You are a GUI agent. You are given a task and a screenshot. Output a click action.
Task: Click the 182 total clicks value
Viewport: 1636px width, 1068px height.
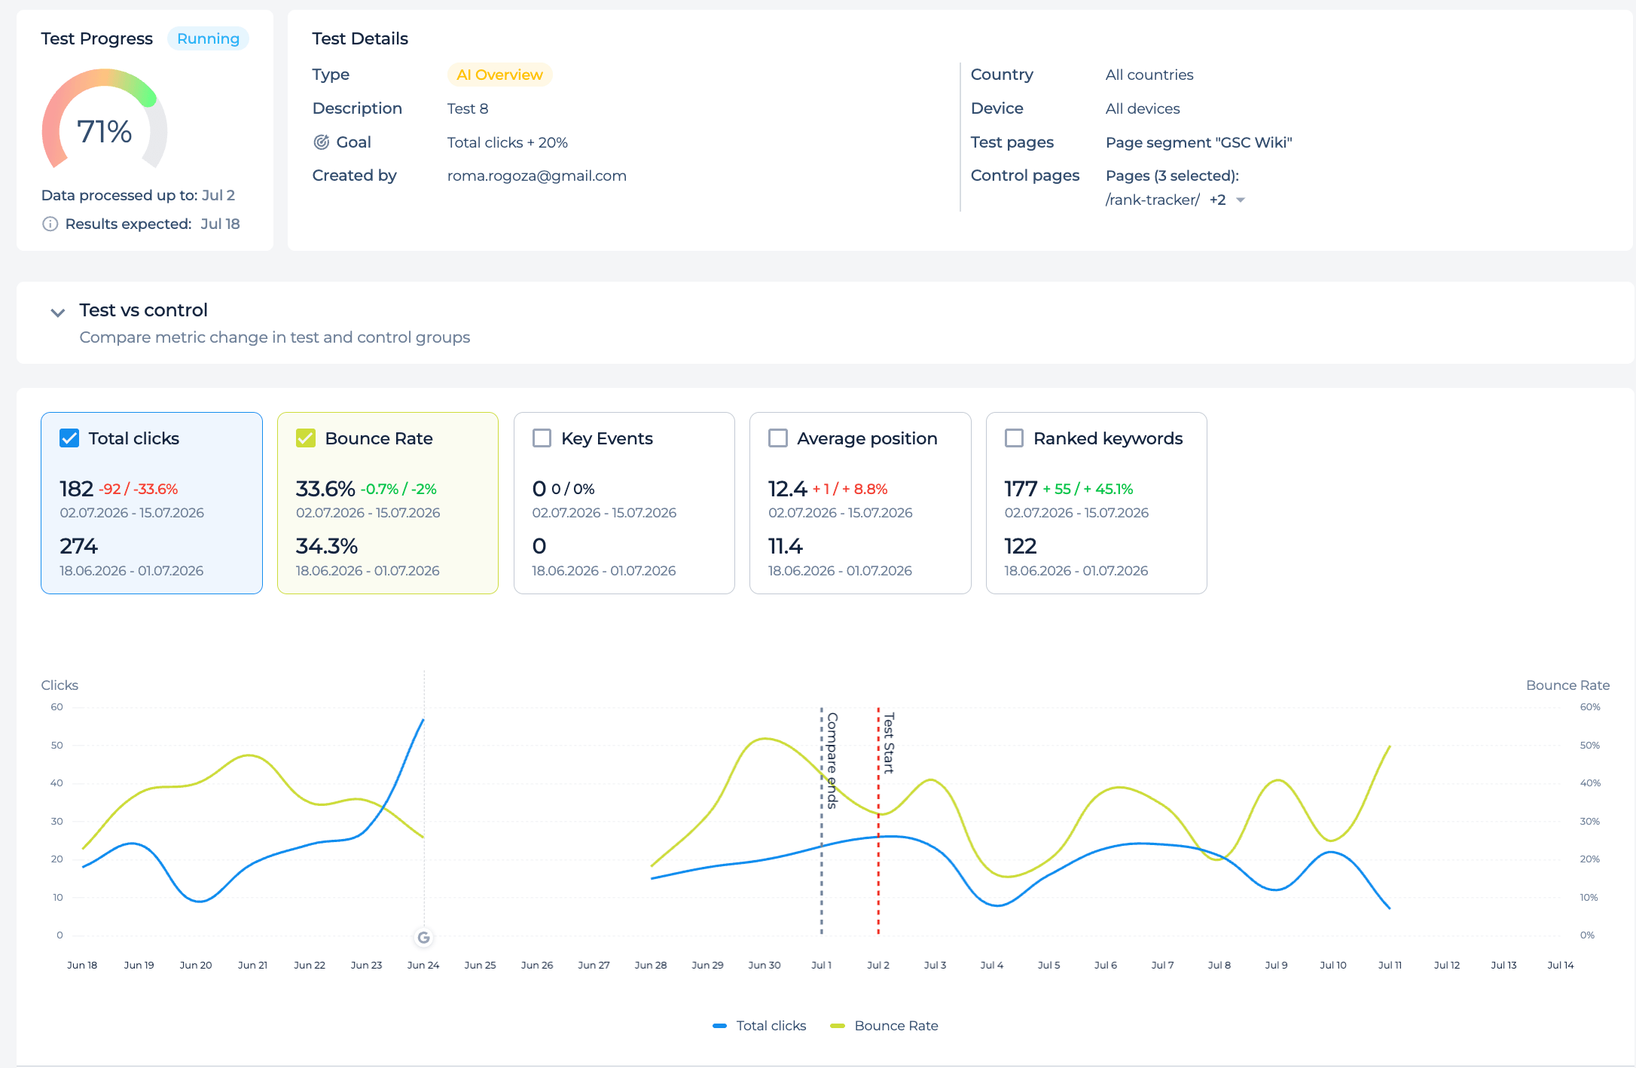point(76,489)
